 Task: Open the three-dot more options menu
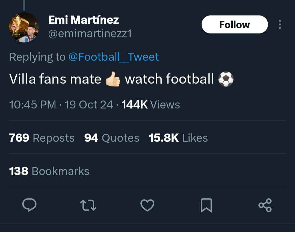(x=280, y=25)
